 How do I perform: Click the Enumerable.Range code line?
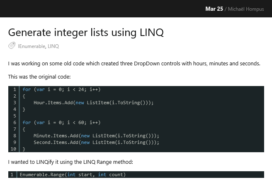point(73,175)
